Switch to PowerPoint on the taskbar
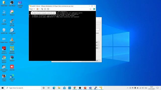 click(85, 88)
